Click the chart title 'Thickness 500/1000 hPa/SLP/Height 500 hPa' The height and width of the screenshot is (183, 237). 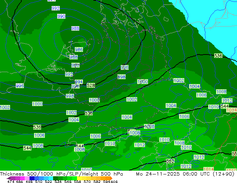point(61,174)
